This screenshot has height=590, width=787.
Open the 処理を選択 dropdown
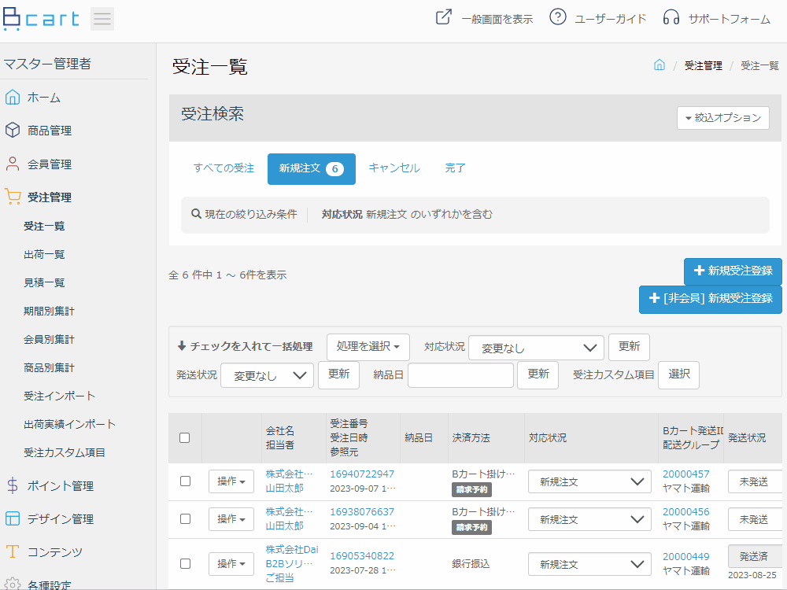(368, 347)
